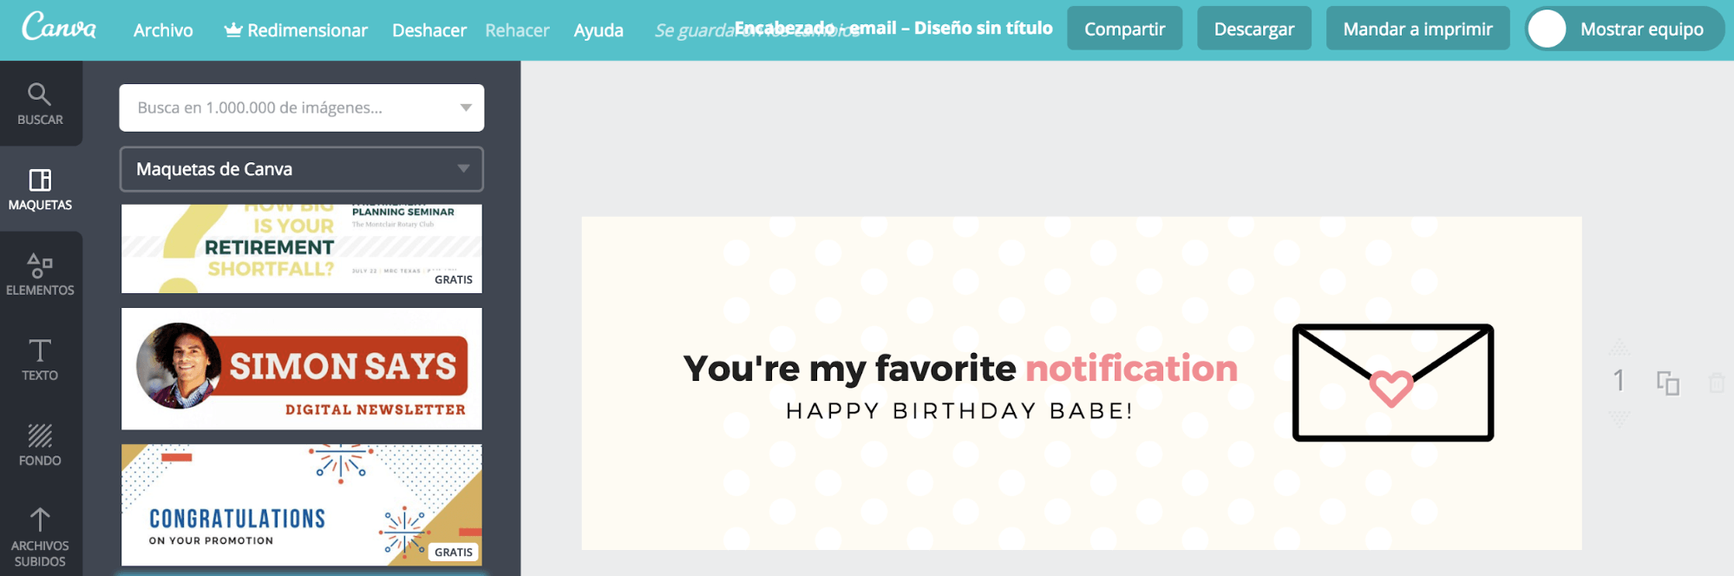Viewport: 1734px width, 576px height.
Task: Open the Fondo background panel
Action: pos(41,444)
